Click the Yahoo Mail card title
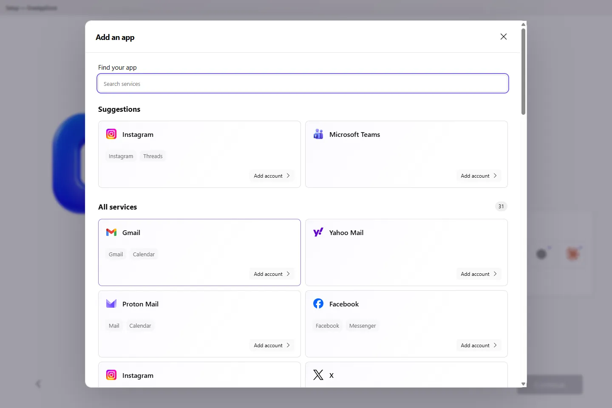Viewport: 612px width, 408px height. click(346, 232)
